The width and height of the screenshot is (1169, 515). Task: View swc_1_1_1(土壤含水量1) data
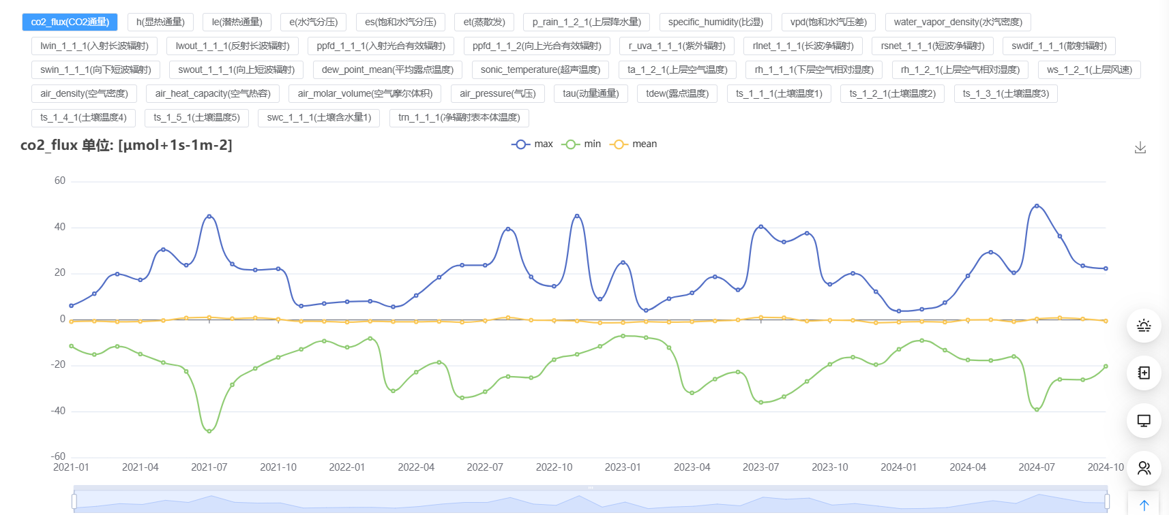click(319, 117)
